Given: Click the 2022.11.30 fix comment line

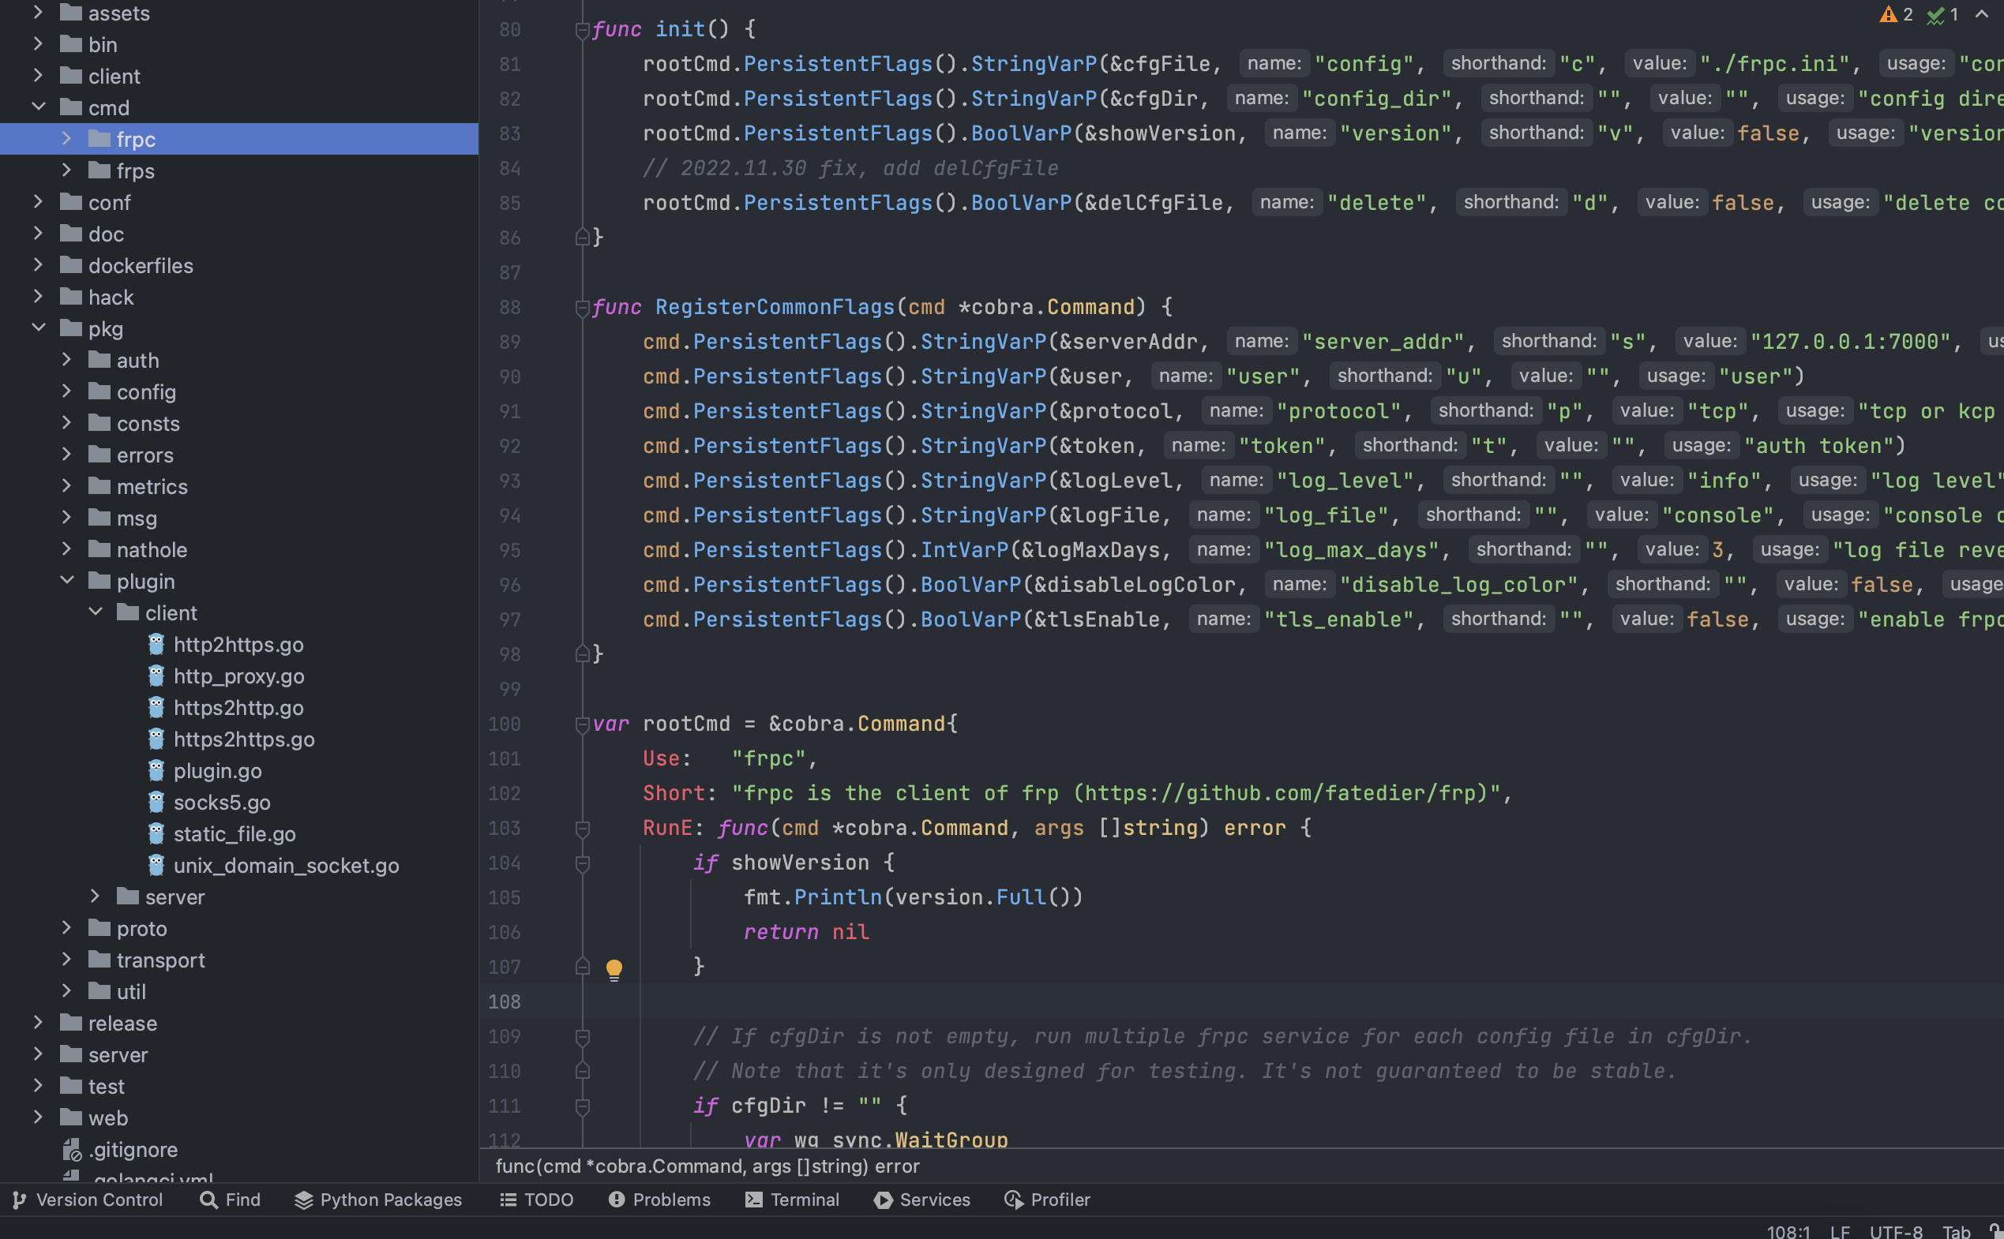Looking at the screenshot, I should tap(850, 168).
